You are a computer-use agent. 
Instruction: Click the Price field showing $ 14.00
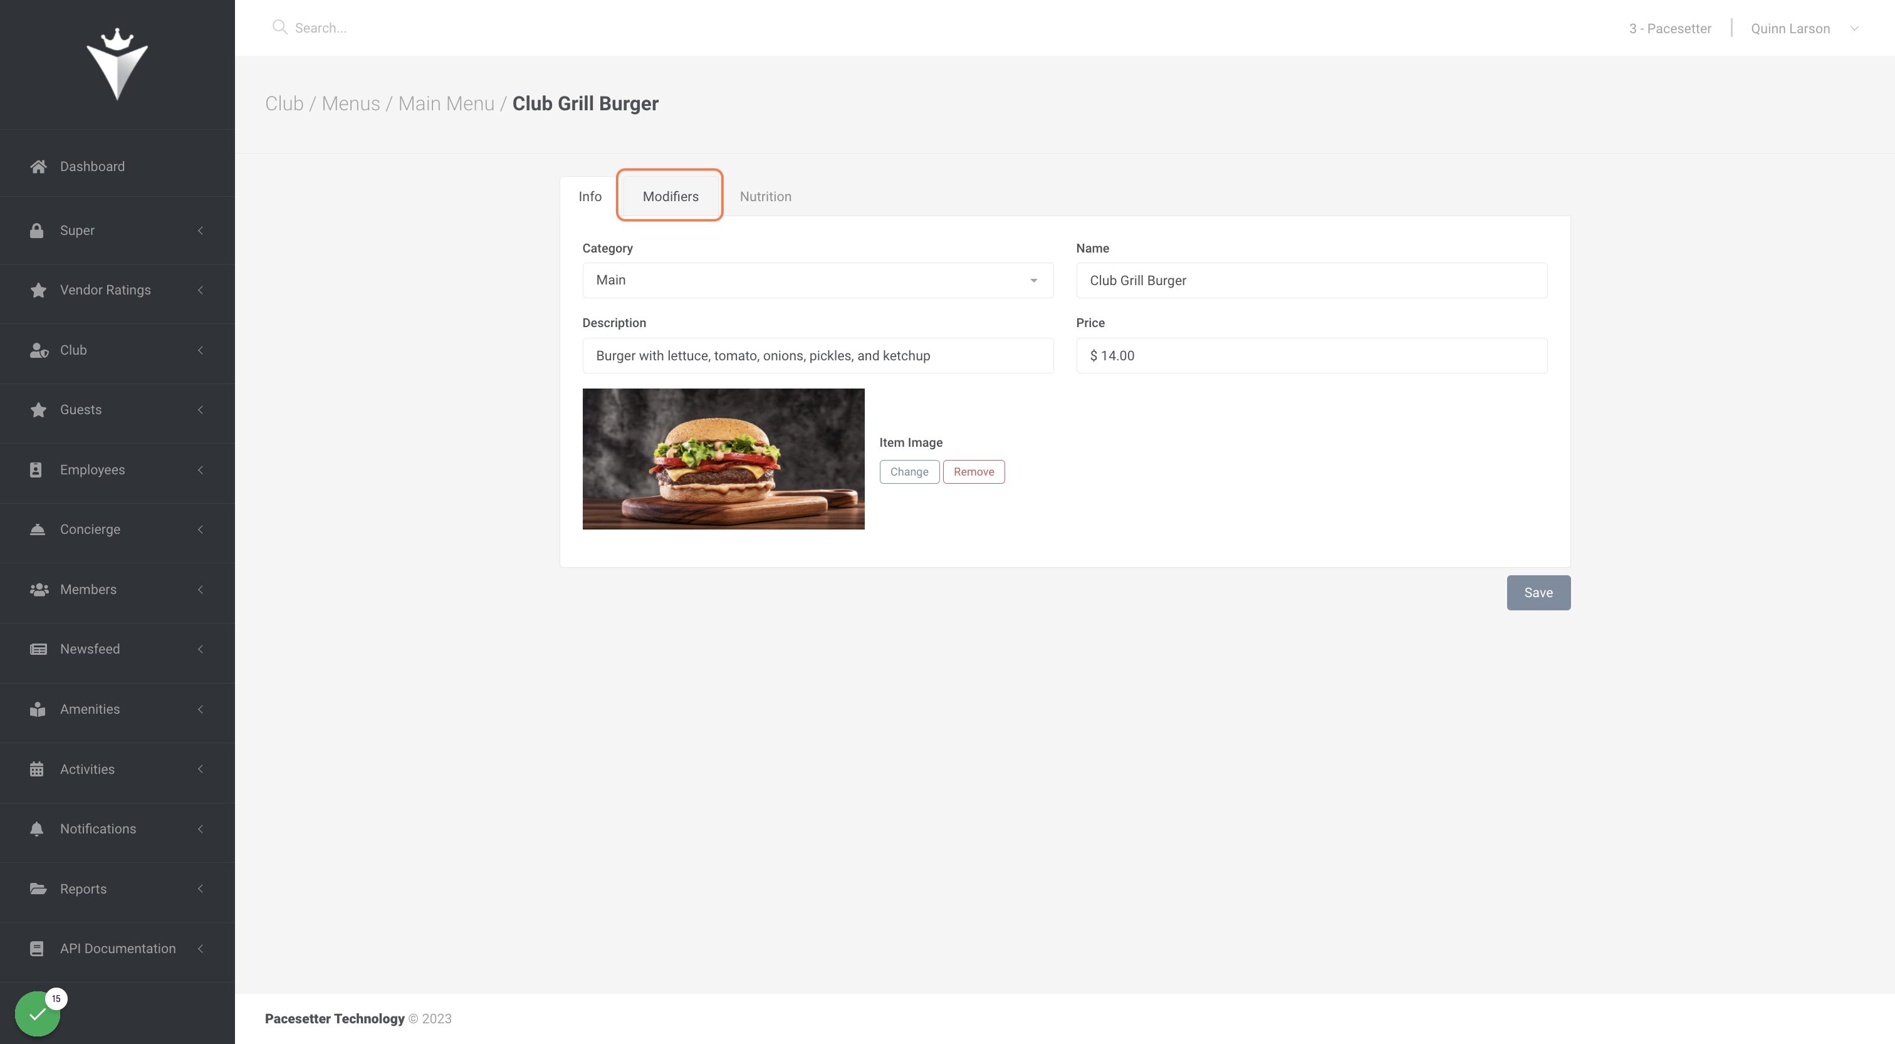1311,355
